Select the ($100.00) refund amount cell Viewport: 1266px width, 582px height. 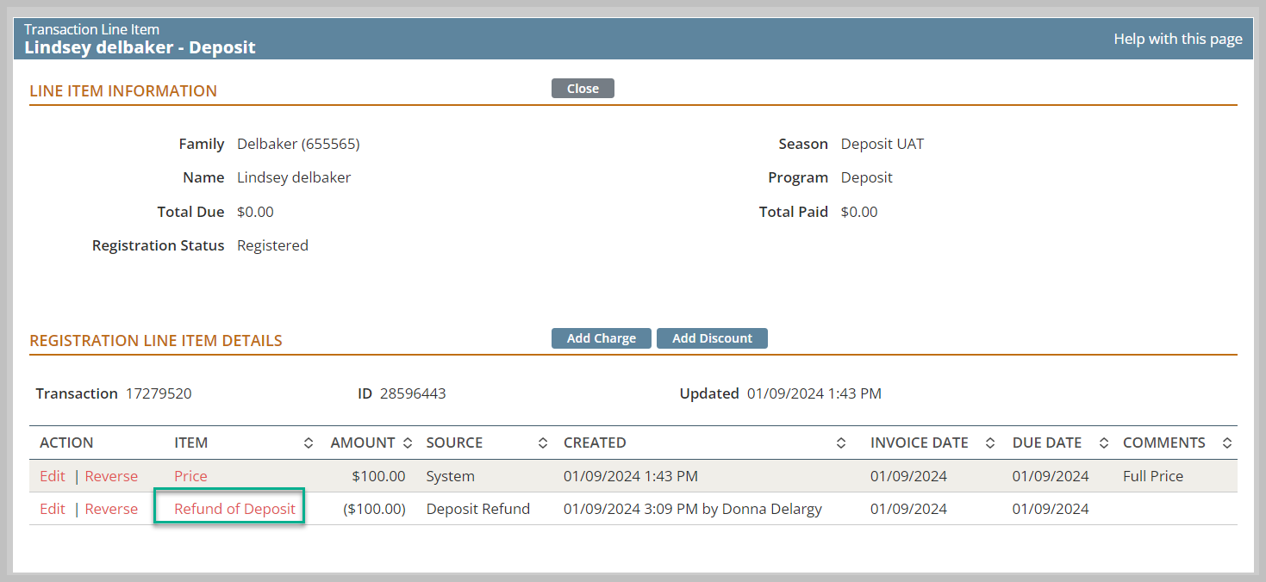click(x=374, y=509)
